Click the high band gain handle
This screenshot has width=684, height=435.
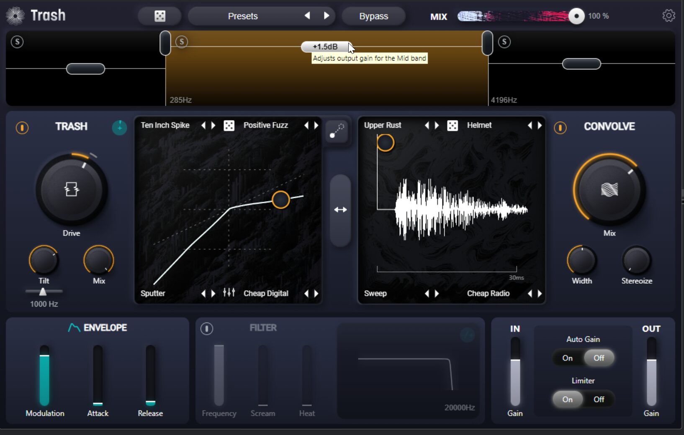[581, 64]
